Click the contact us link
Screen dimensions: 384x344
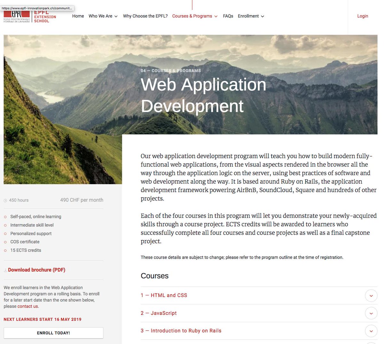click(x=28, y=306)
